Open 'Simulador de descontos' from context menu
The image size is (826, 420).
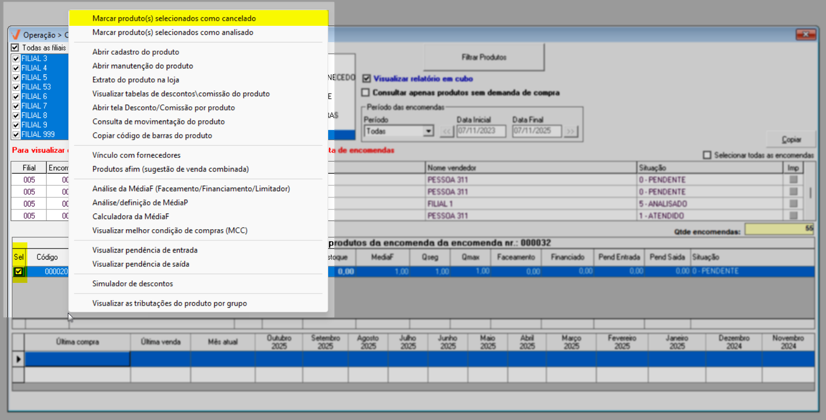pos(133,283)
